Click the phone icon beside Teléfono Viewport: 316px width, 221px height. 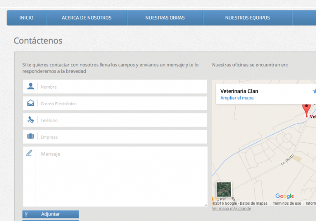coord(30,120)
